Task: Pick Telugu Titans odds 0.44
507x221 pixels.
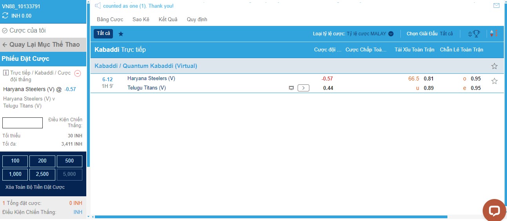Action: point(328,88)
